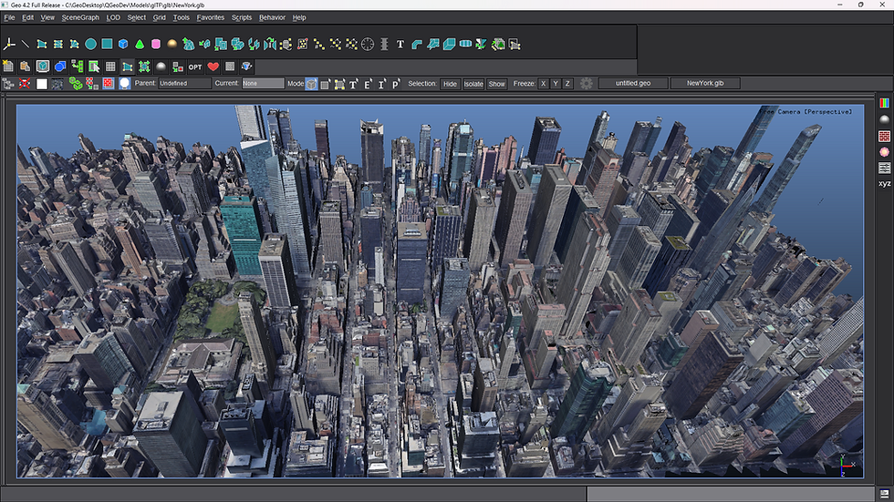This screenshot has height=502, width=894.
Task: Click the red heart favorites icon
Action: tap(213, 67)
